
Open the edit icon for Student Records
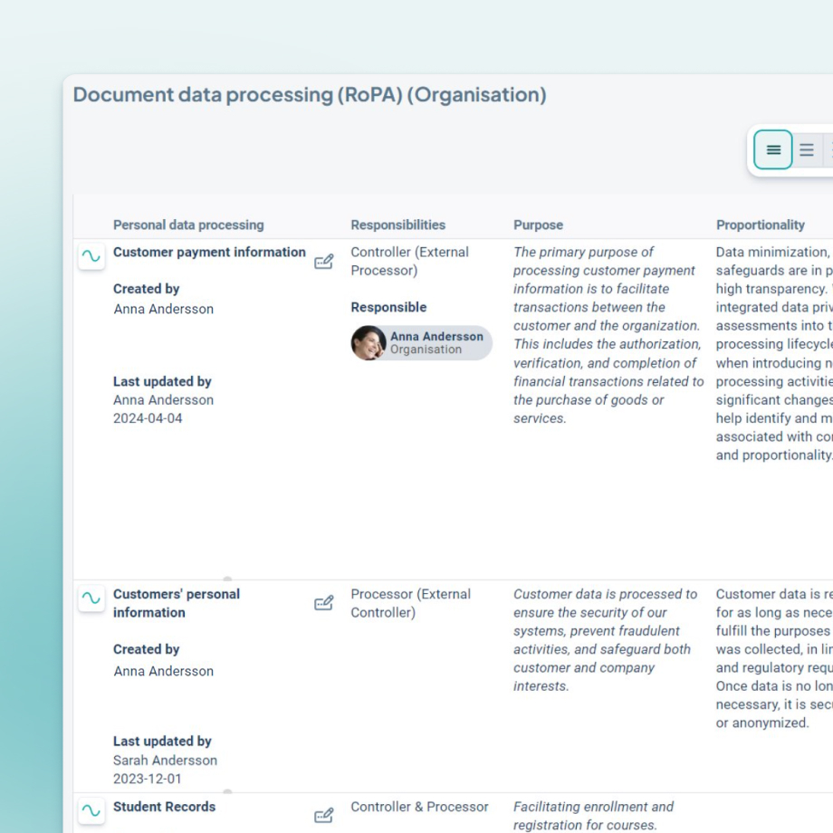[323, 815]
